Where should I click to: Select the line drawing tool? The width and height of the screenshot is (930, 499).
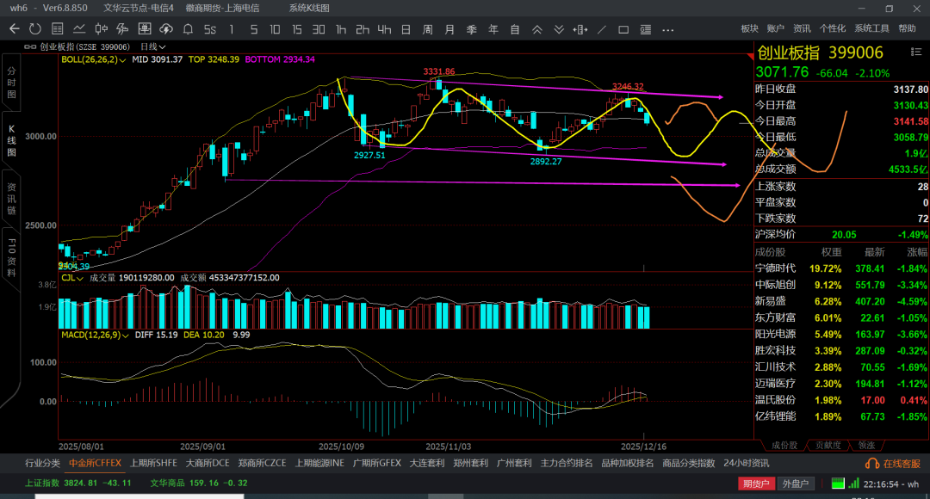coord(603,28)
